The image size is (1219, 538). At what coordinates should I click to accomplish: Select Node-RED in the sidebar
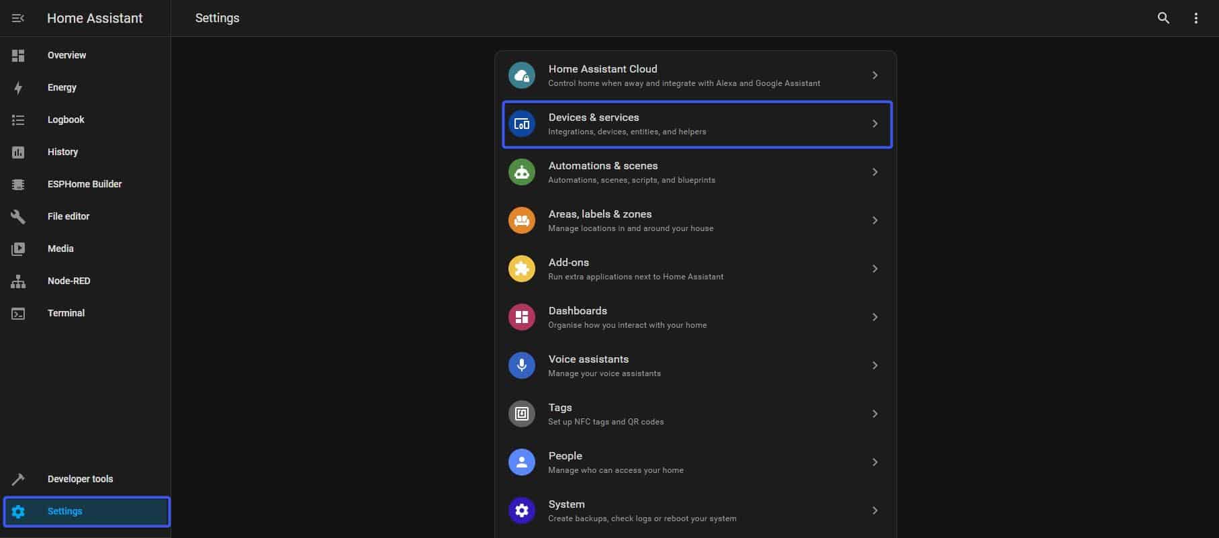[x=69, y=281]
